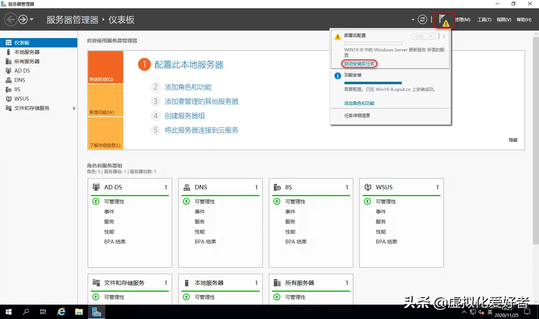Open File Explorer from the taskbar
This screenshot has width=539, height=319.
(79, 311)
